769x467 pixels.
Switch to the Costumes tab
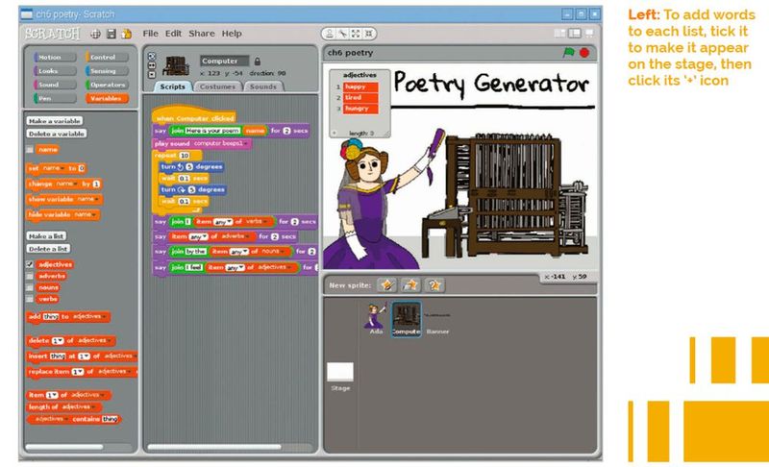(217, 86)
